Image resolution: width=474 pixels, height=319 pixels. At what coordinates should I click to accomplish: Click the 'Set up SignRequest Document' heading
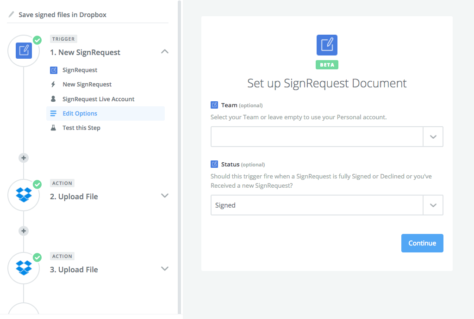coord(327,83)
